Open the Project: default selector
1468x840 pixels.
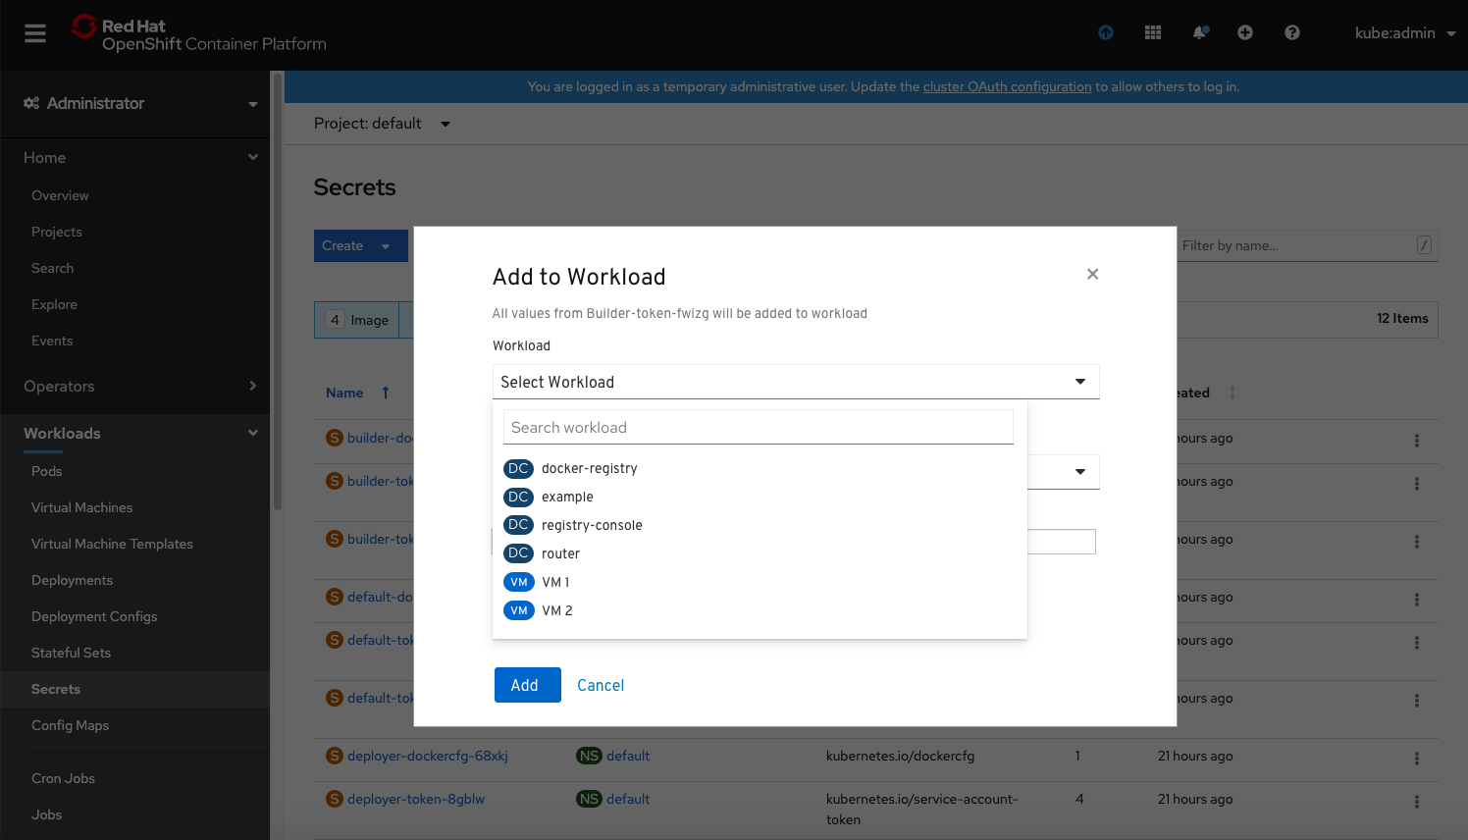click(x=382, y=124)
